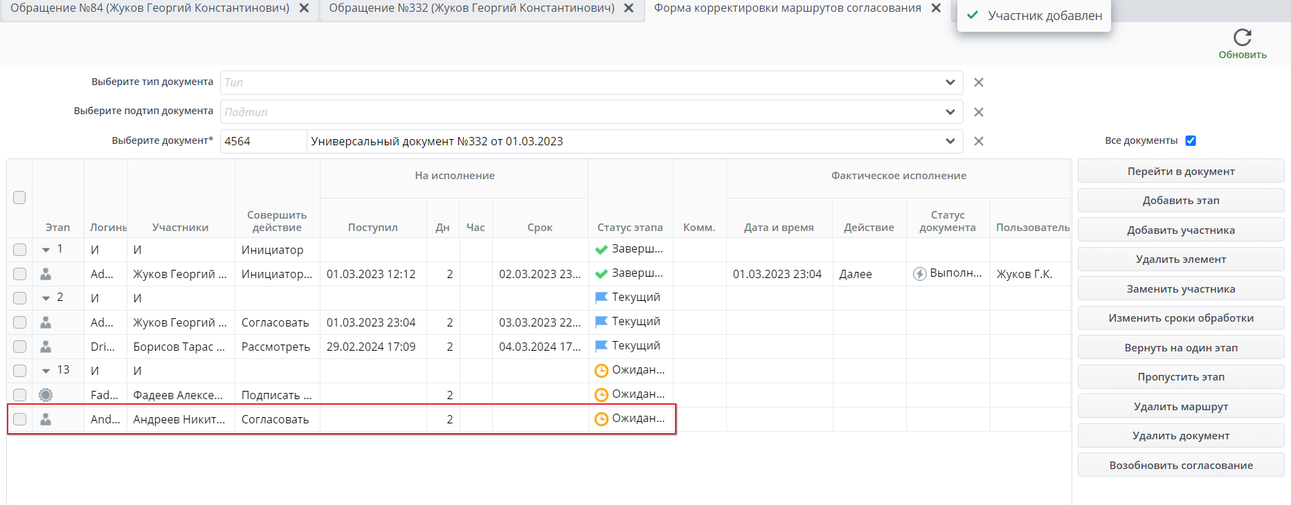Switch to the Обращение №84 tab
This screenshot has width=1291, height=505.
pos(150,8)
